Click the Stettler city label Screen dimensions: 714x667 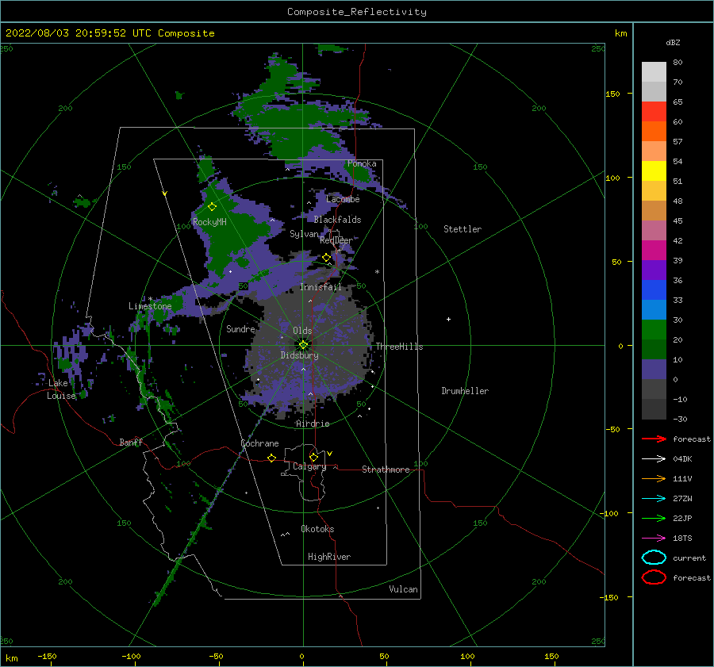[x=463, y=229]
